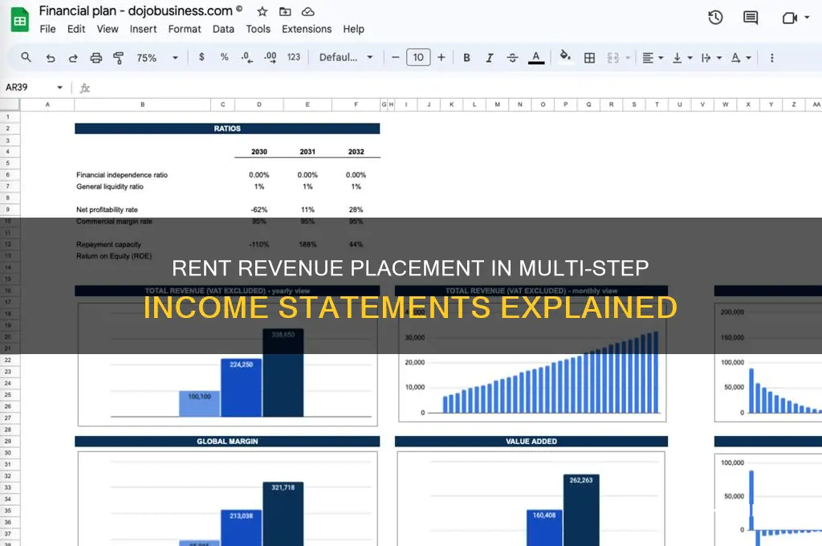Open the Insert menu
The height and width of the screenshot is (546, 822).
coord(143,30)
